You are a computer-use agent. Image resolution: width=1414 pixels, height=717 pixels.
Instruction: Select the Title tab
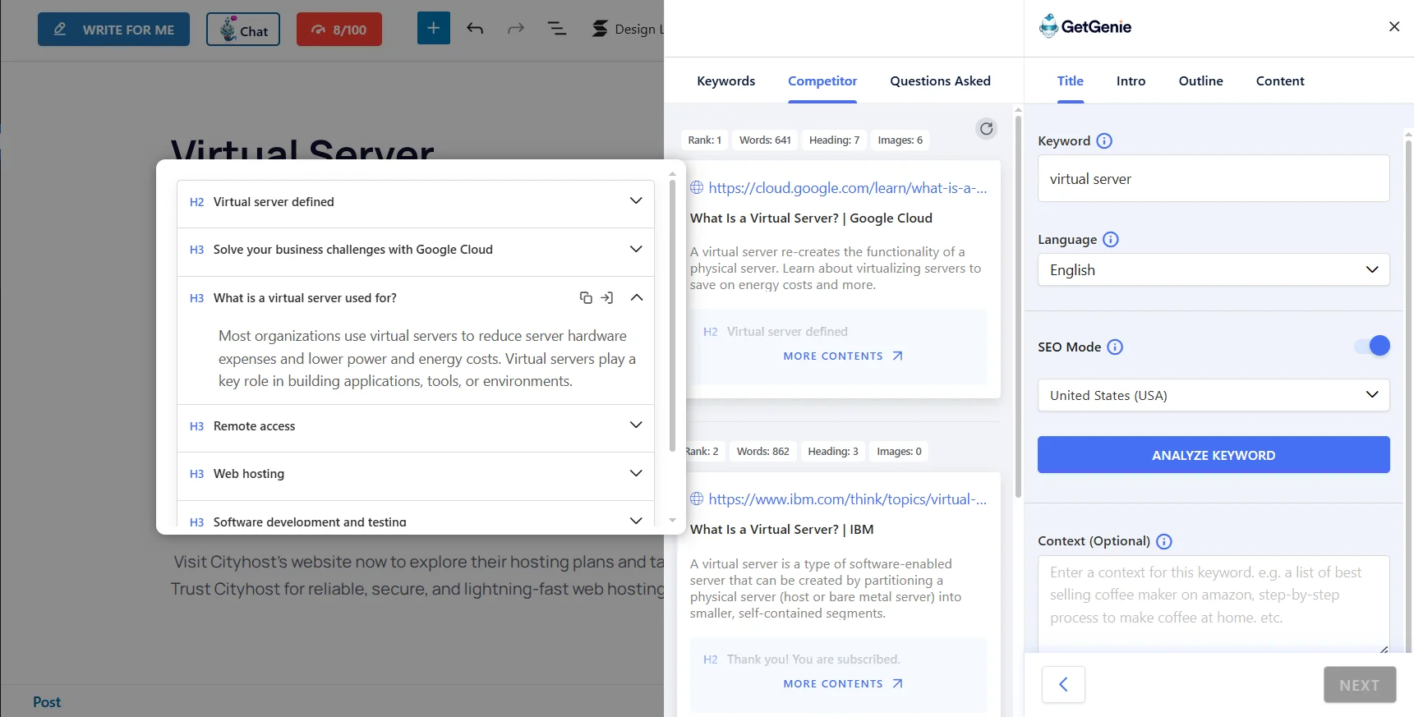tap(1071, 80)
